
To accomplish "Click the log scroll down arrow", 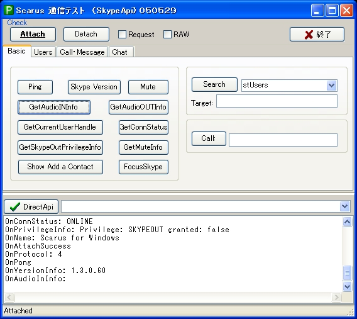I will click(347, 286).
